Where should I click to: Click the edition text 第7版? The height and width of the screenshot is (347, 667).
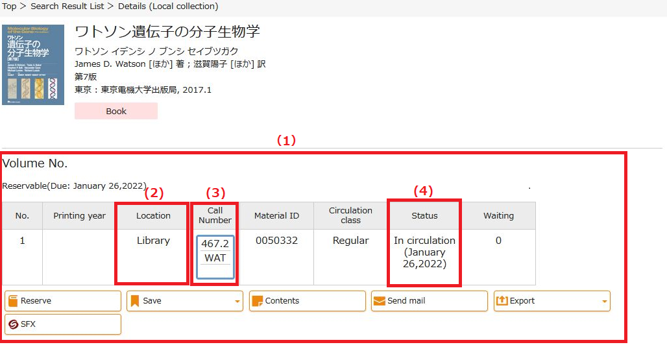pyautogui.click(x=86, y=77)
